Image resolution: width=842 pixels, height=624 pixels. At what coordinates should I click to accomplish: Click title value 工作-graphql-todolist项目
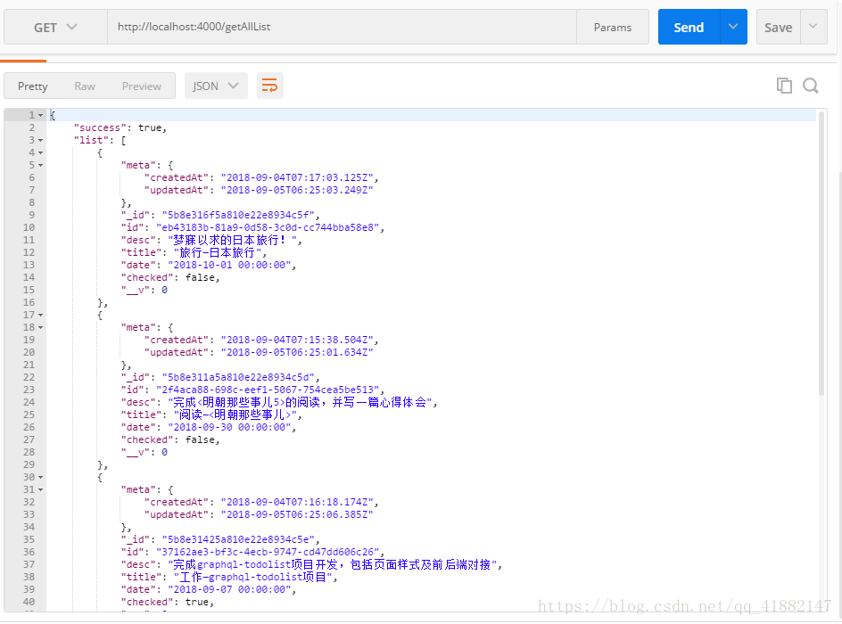(253, 578)
